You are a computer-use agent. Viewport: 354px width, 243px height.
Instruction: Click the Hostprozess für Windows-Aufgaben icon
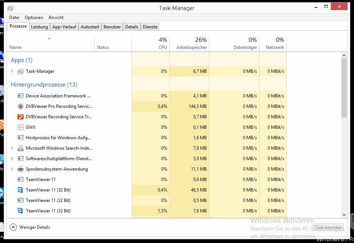[21, 137]
